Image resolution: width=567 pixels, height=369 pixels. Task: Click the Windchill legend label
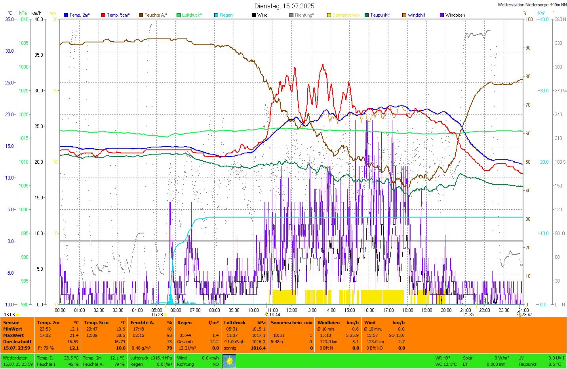pos(416,15)
